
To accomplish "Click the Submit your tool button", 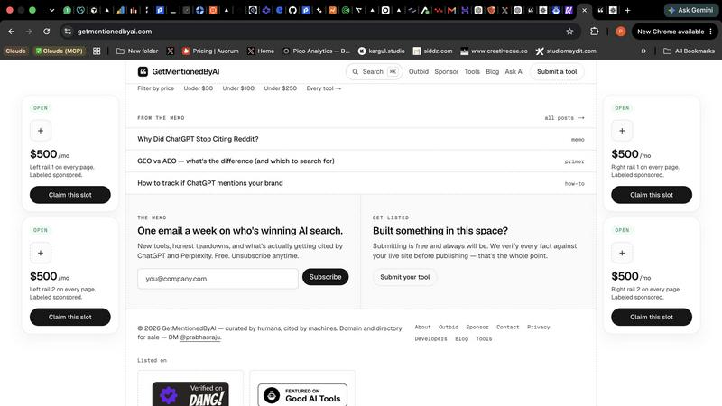I will point(404,277).
